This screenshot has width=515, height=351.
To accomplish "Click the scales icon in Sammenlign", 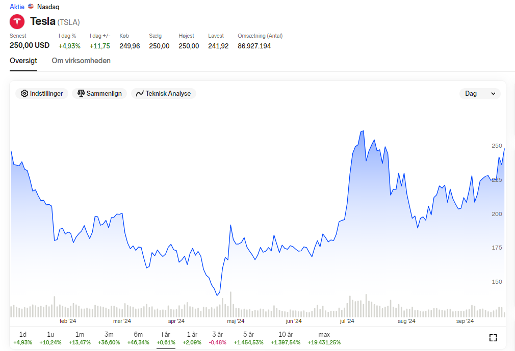I will pos(81,93).
